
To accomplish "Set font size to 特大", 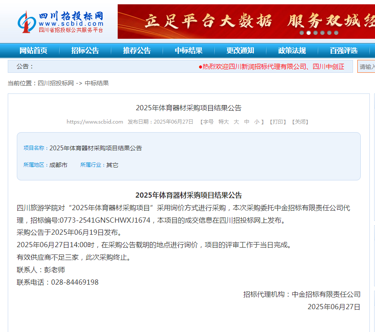I will (x=224, y=122).
